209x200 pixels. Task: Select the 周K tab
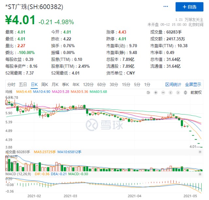[x=45, y=84]
